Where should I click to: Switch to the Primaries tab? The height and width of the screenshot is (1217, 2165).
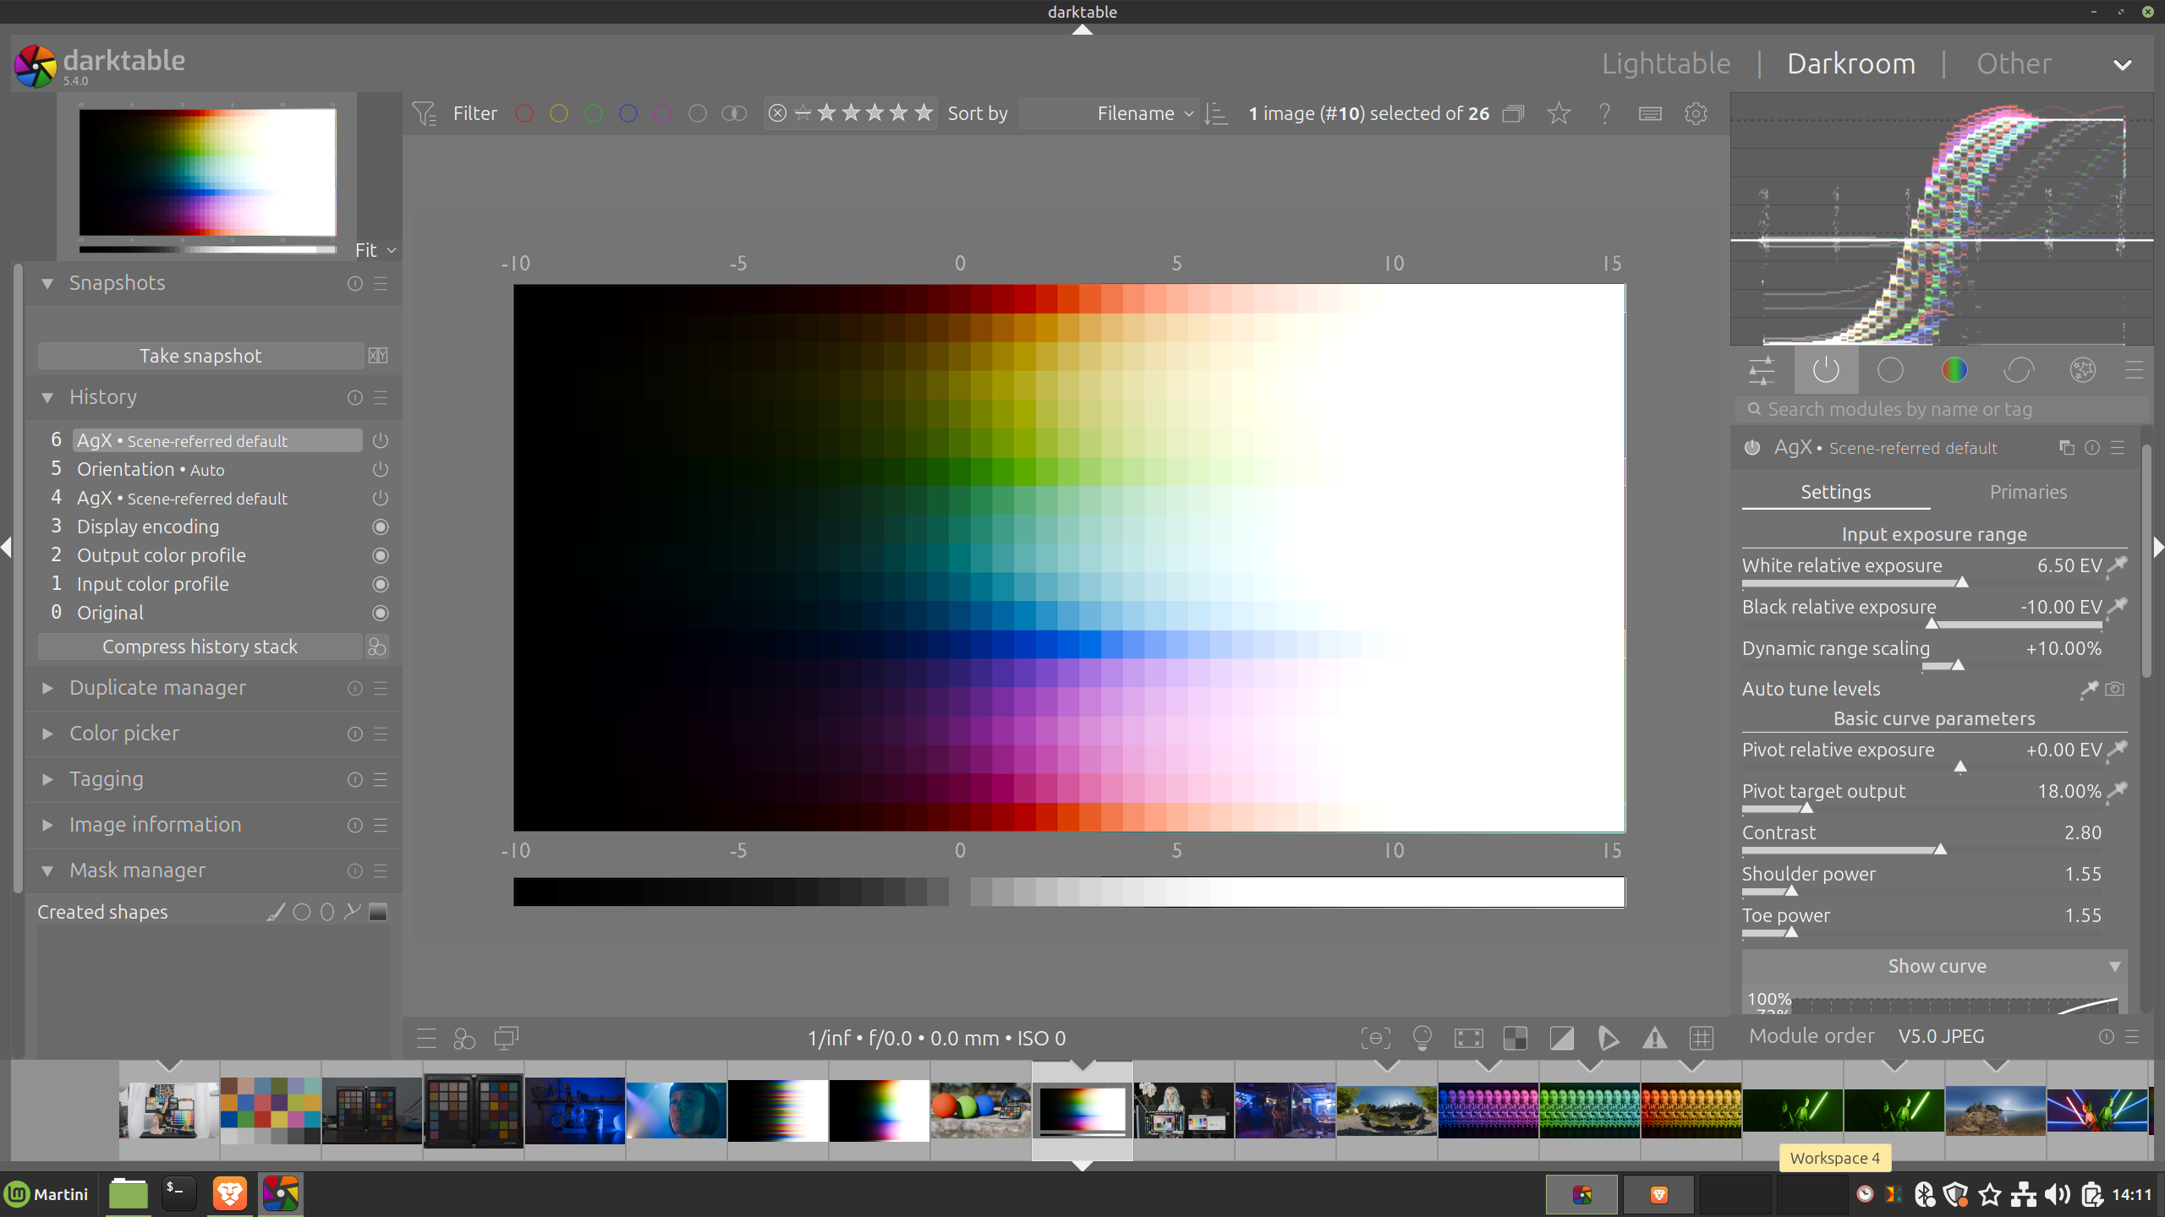[x=2027, y=492]
